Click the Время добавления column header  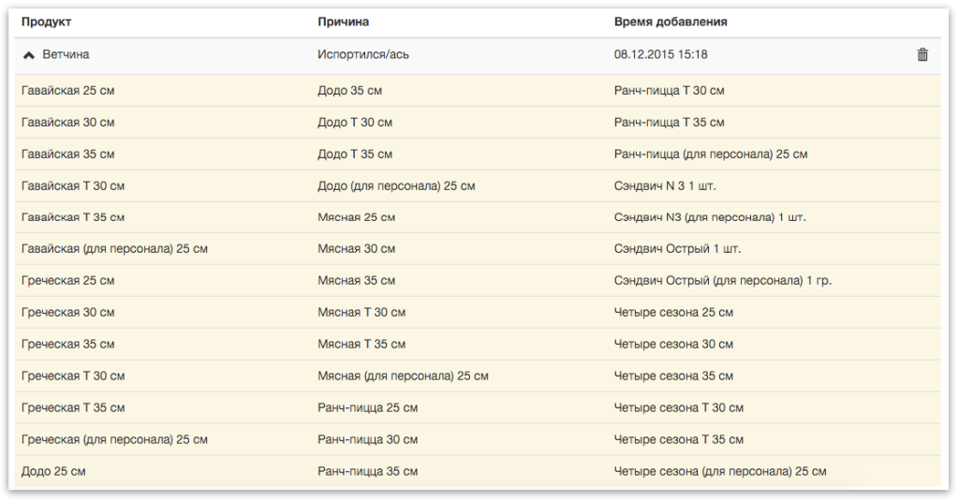click(x=671, y=22)
